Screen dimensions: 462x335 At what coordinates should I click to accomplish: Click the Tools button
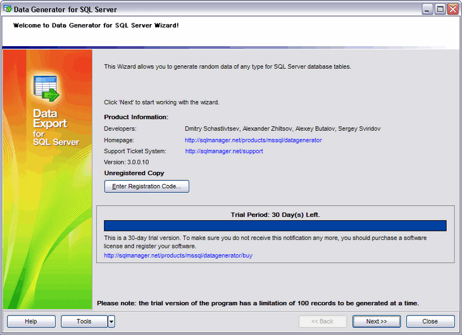click(84, 321)
